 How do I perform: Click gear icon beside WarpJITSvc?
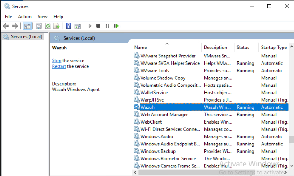(137, 100)
